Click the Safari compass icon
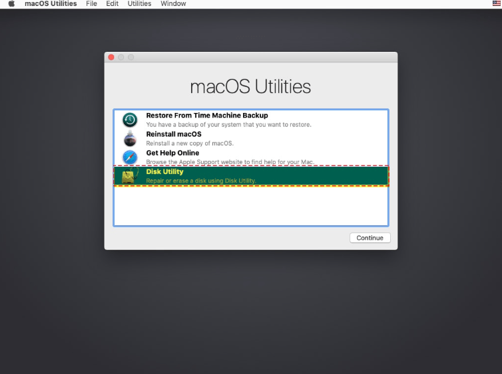This screenshot has height=374, width=502. click(130, 157)
